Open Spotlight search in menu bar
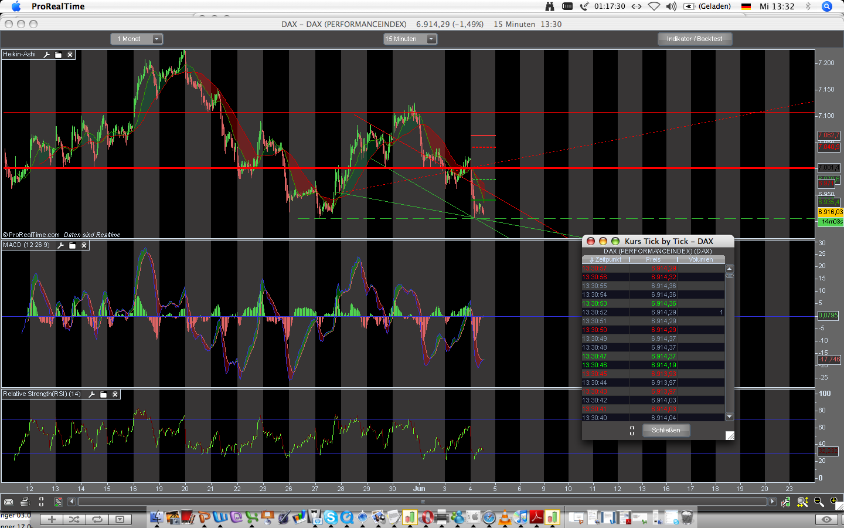The image size is (844, 528). (827, 6)
